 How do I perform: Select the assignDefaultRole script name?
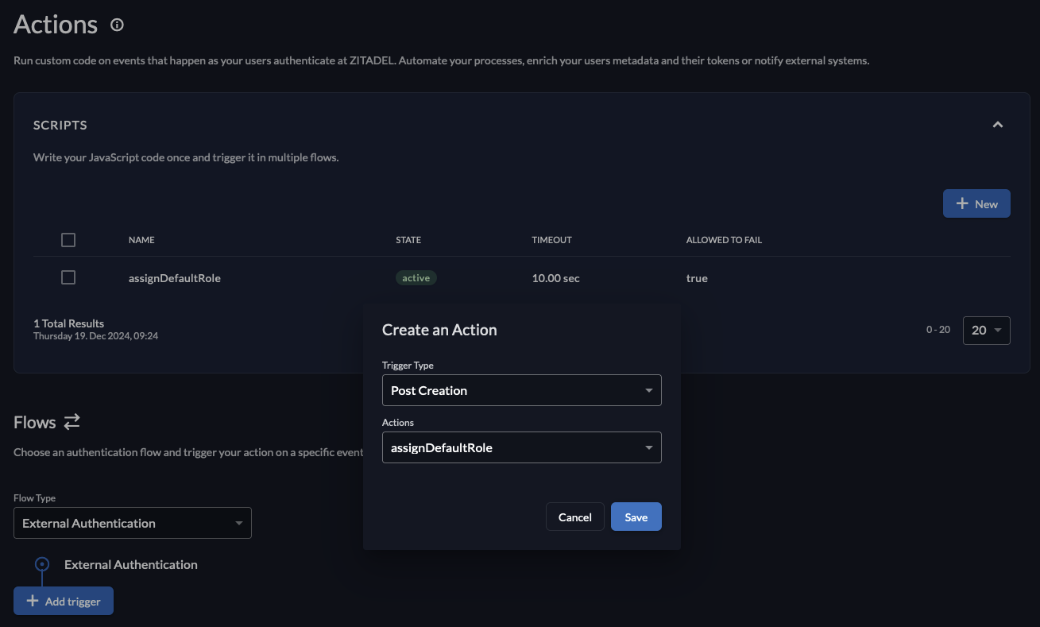(174, 277)
